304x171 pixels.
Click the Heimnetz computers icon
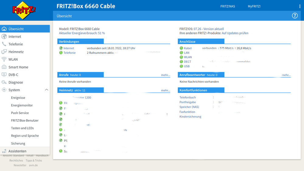point(4,52)
